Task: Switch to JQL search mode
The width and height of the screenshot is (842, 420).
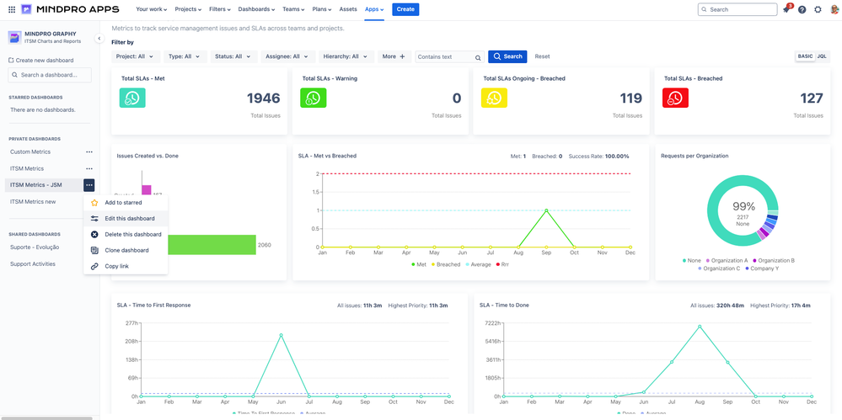Action: pyautogui.click(x=822, y=56)
